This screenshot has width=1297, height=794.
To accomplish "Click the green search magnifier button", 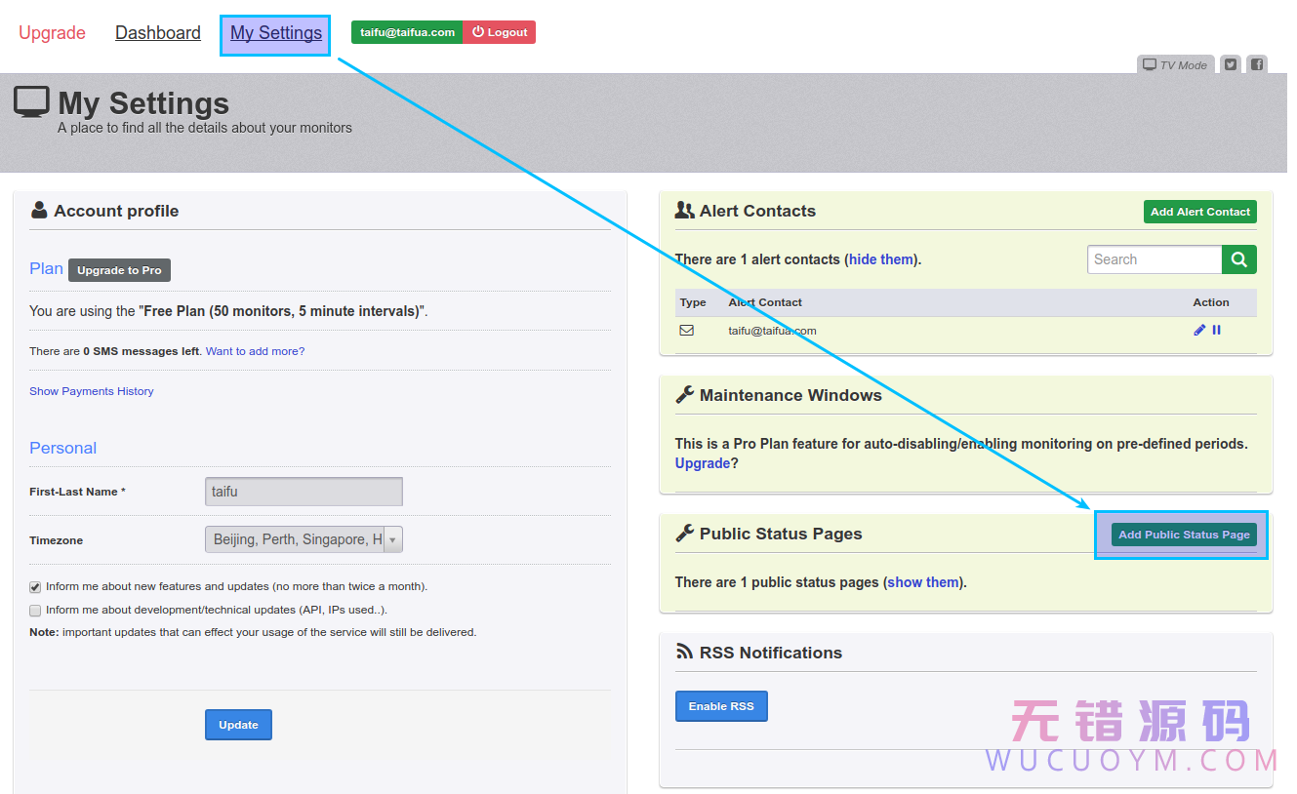I will 1238,259.
